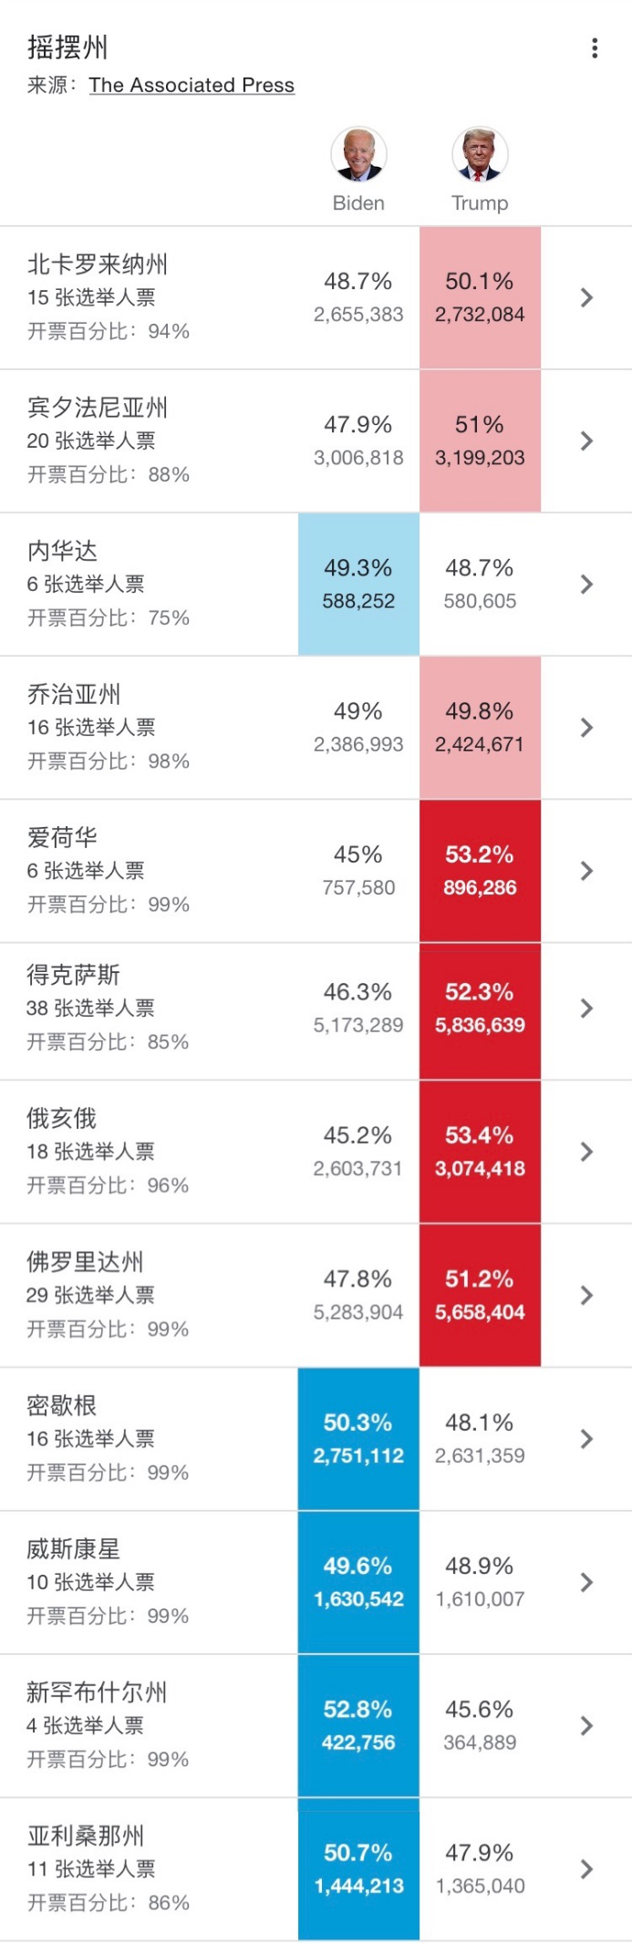The height and width of the screenshot is (1944, 632).
Task: Expand the 内华达 row chevron
Action: (x=586, y=584)
